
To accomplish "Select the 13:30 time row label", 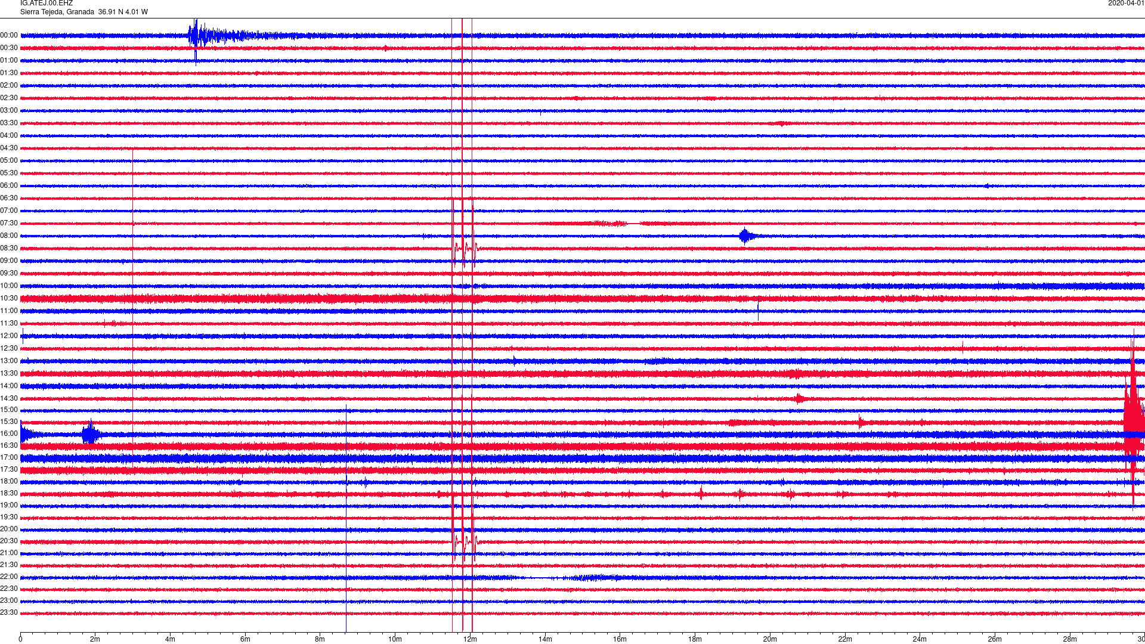I will coord(9,373).
